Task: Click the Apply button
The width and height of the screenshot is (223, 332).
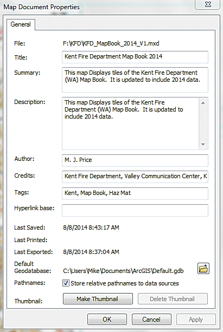Action: click(196, 320)
